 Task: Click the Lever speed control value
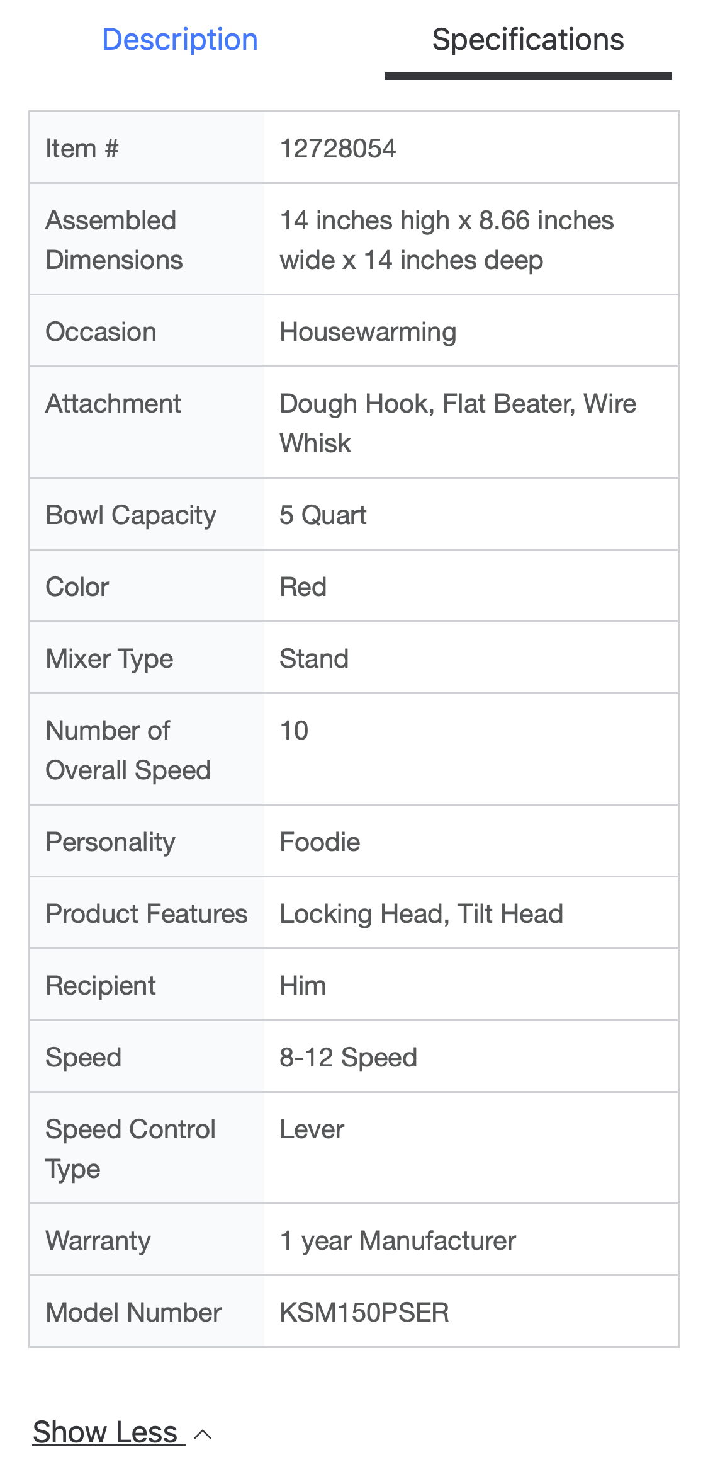point(312,1129)
